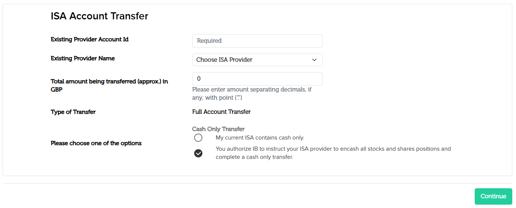Click the 'Existing Provider Account Id' label

(90, 39)
